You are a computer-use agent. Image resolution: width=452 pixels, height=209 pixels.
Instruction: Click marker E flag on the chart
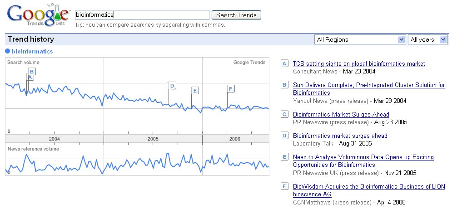coord(194,90)
